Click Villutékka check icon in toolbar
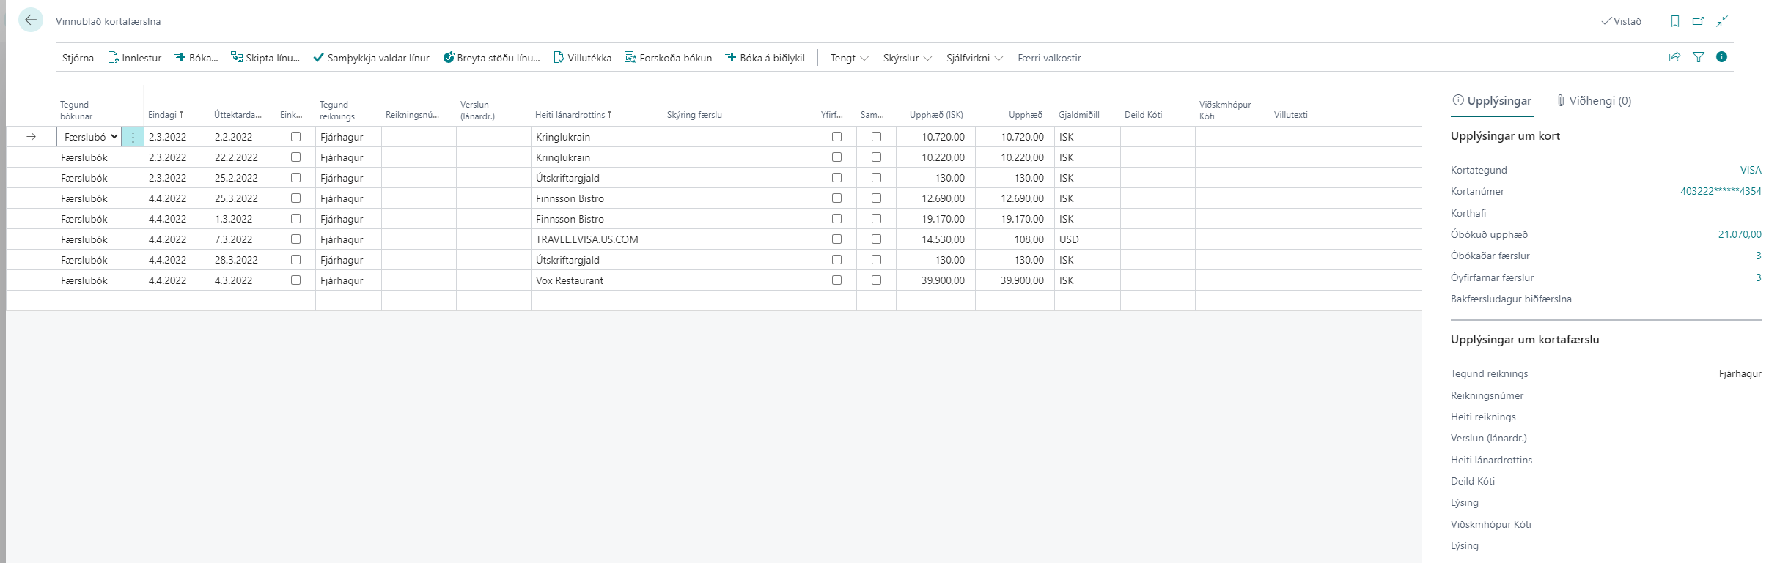The width and height of the screenshot is (1780, 563). (x=559, y=58)
